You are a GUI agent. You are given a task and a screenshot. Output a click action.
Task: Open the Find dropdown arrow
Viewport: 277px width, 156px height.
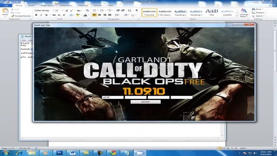point(262,9)
